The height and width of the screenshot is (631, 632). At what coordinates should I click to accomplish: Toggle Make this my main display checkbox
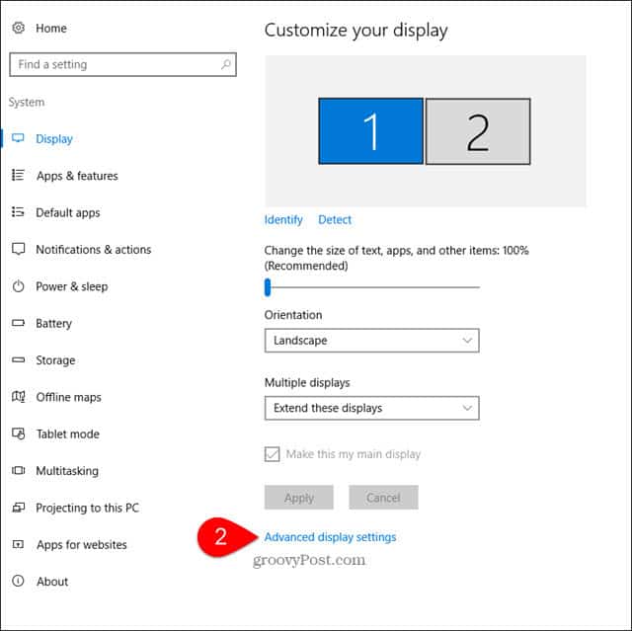[273, 454]
